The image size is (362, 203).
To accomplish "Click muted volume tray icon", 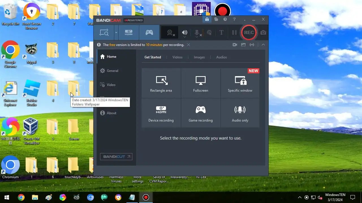I will click(320, 197).
